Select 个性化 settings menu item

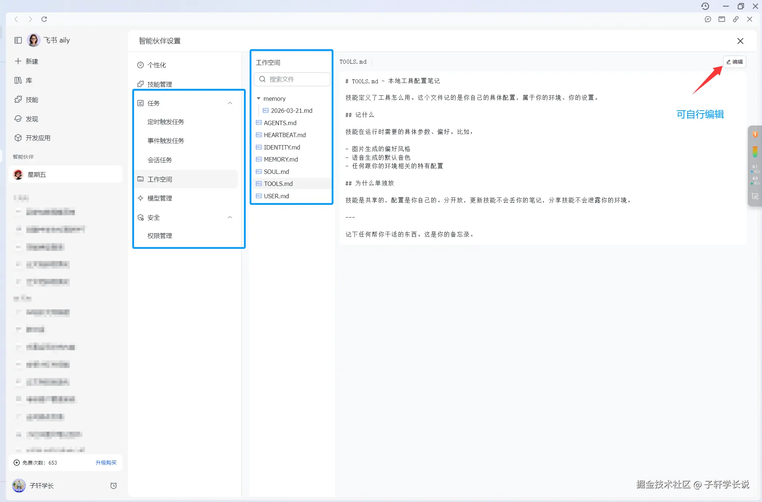pos(157,65)
